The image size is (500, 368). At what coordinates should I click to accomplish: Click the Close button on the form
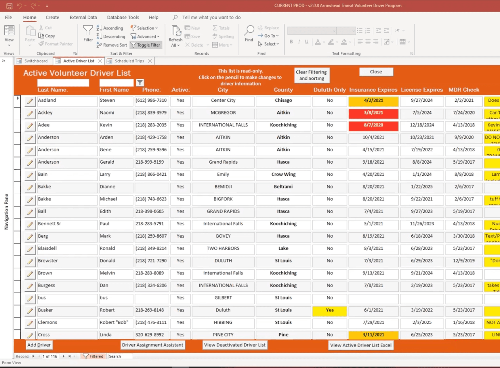point(376,72)
